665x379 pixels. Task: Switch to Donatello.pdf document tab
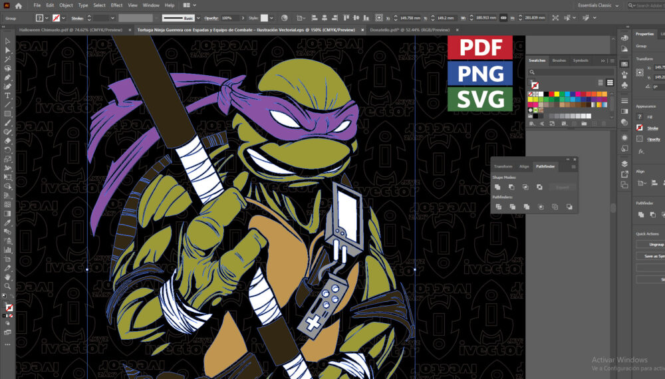(x=410, y=30)
